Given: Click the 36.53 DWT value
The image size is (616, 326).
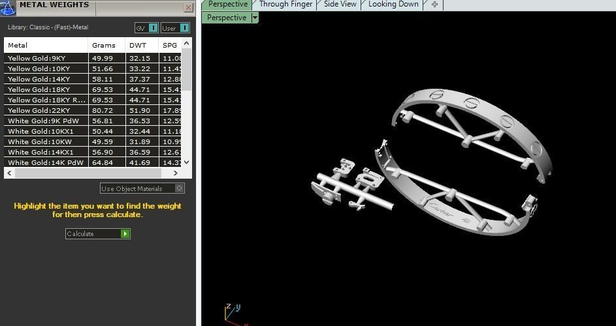Looking at the screenshot, I should (139, 121).
